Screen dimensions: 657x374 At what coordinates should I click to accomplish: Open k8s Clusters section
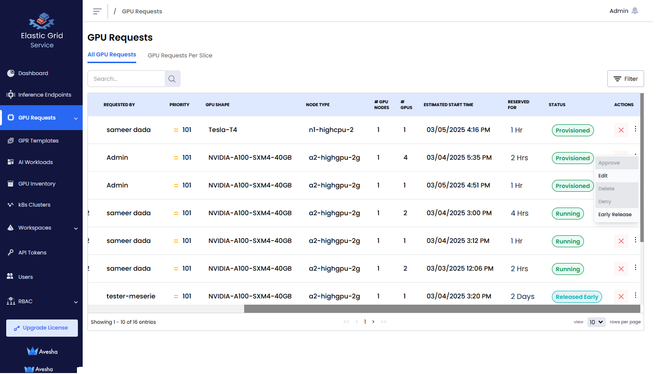pos(34,205)
